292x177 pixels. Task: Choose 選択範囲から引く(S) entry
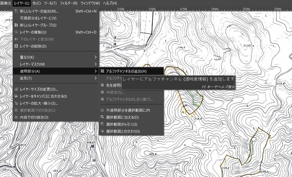tap(131, 124)
